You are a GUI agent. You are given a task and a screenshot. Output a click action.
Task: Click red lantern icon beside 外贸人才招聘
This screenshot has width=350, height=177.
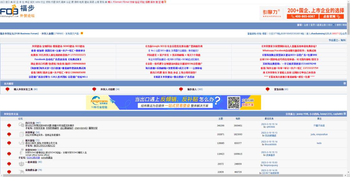coord(94,89)
